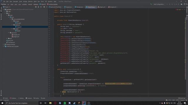Open the Add Configuration dropdown
Screen dimensions: 188x105
(159, 4)
